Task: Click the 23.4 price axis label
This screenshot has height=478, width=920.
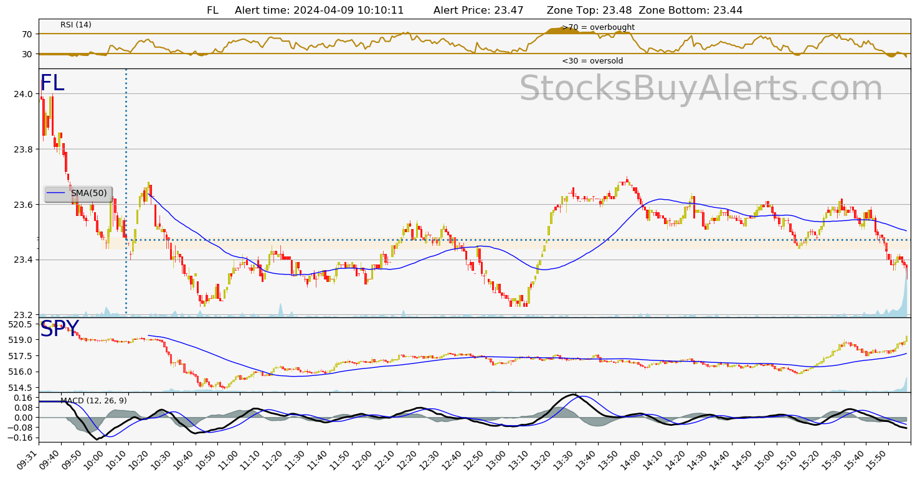Action: (24, 260)
